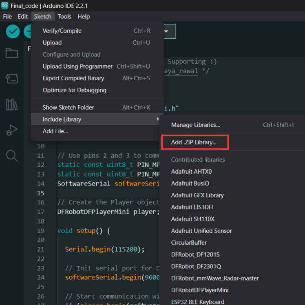Open the Help menu

pyautogui.click(x=84, y=17)
